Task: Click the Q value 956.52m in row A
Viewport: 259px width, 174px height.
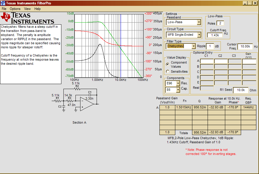Action: [x=200, y=108]
